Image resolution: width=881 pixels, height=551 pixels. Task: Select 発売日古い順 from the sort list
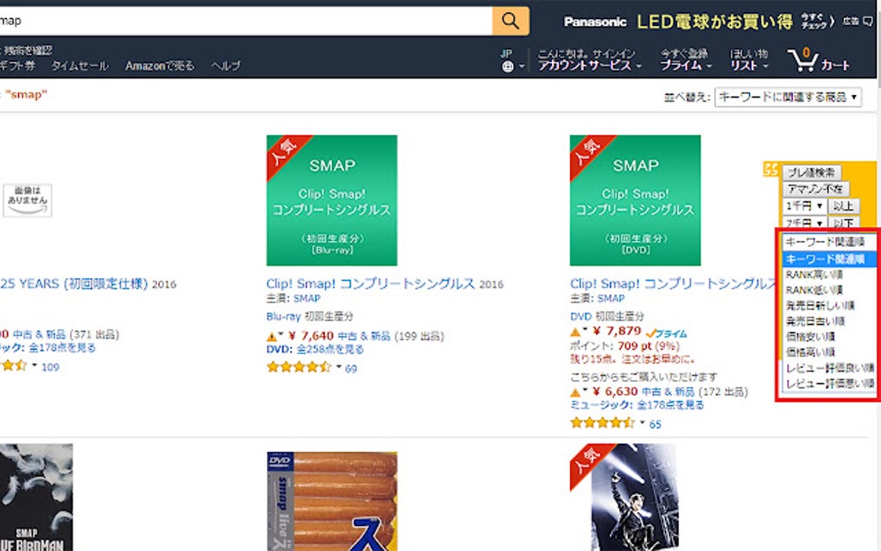[x=829, y=321]
